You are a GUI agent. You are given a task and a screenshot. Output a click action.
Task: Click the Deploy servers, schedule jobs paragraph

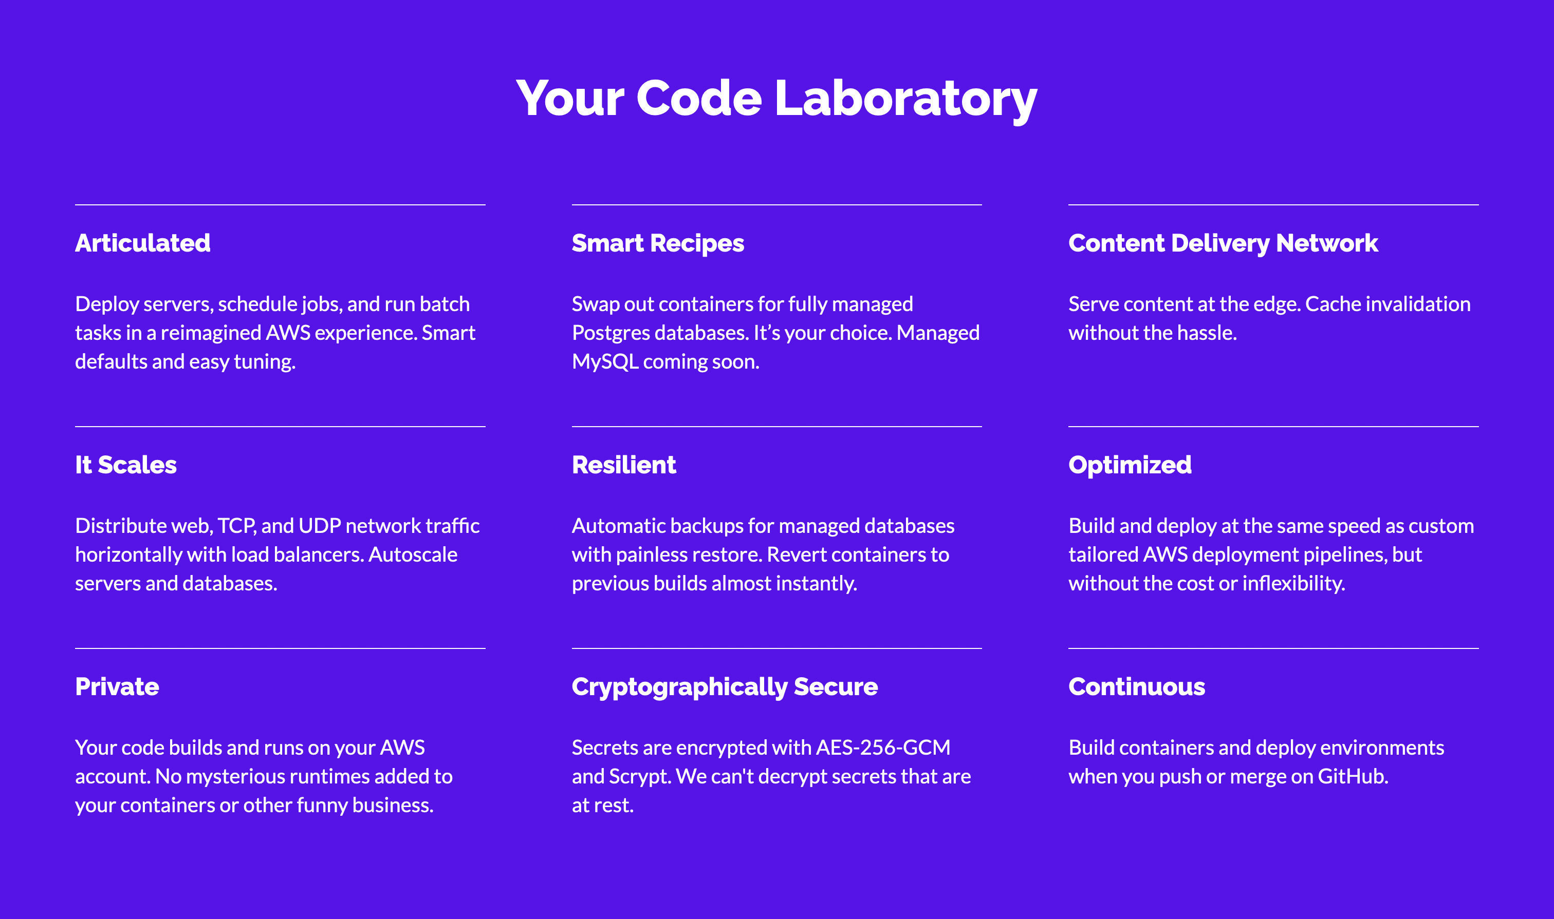pos(275,333)
